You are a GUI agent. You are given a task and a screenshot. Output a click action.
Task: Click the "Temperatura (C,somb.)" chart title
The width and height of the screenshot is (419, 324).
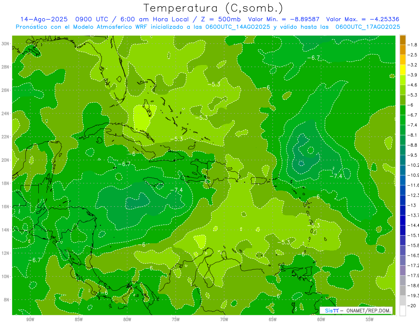(x=213, y=8)
